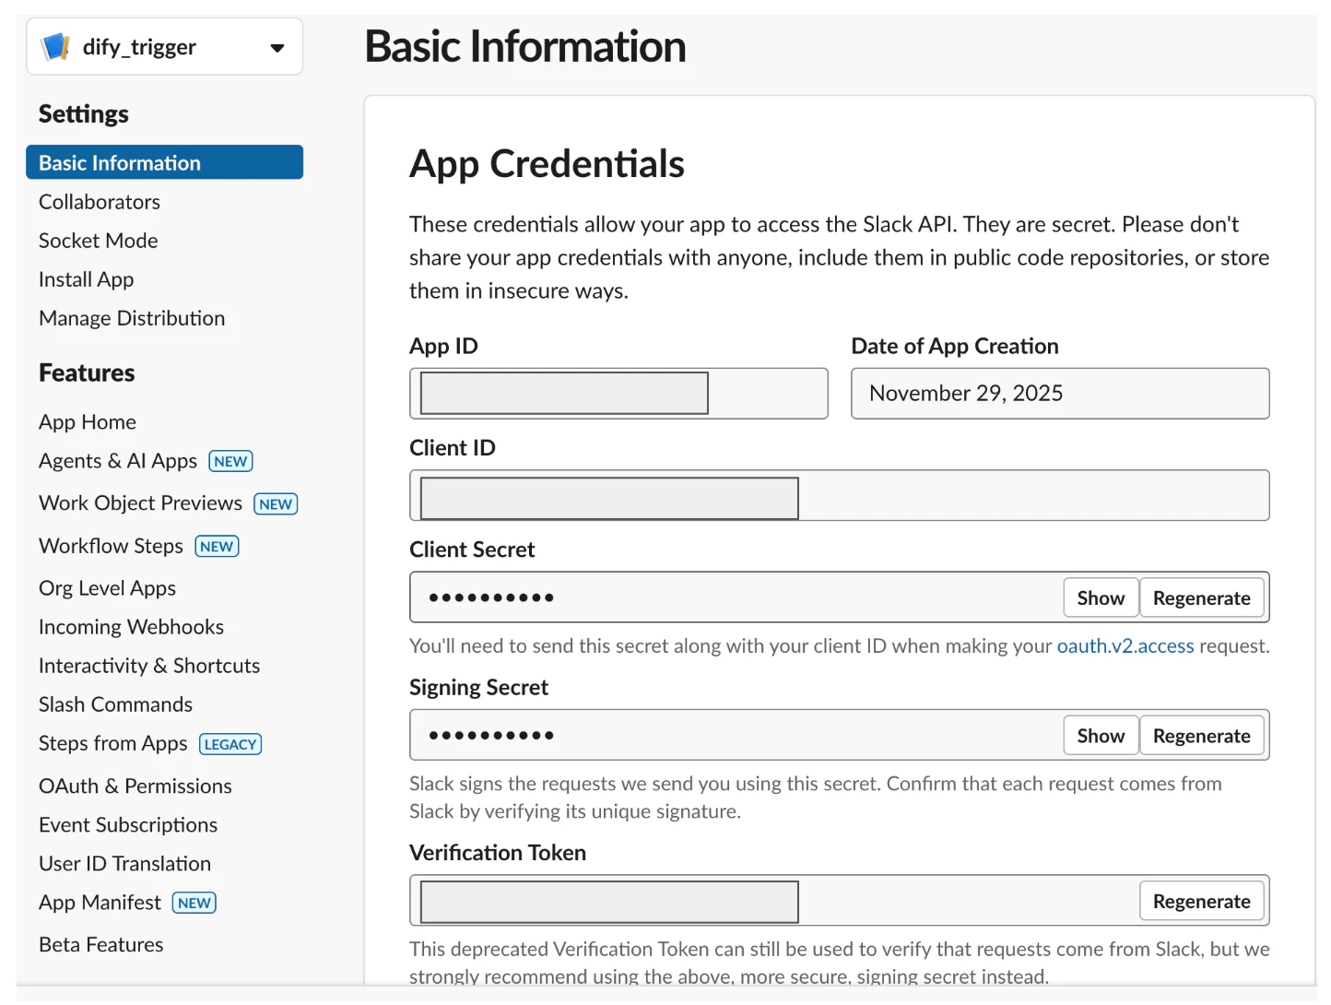Screen dimensions: 1331x1005
Task: Click the NEW badge beside Workflow Steps
Action: click(x=217, y=546)
